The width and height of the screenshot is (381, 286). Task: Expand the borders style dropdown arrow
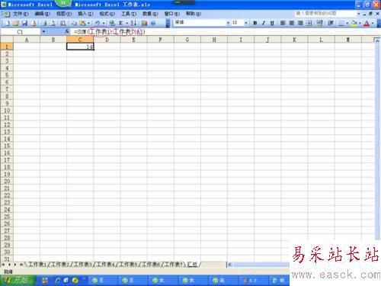pyautogui.click(x=347, y=23)
